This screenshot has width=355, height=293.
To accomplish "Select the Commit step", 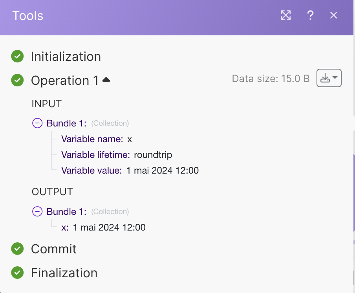I will [x=53, y=249].
